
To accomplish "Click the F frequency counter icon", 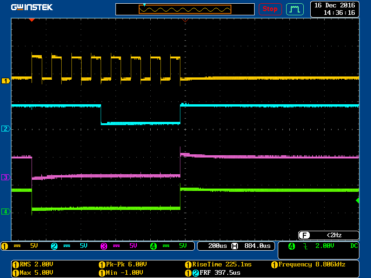I will tap(304, 235).
